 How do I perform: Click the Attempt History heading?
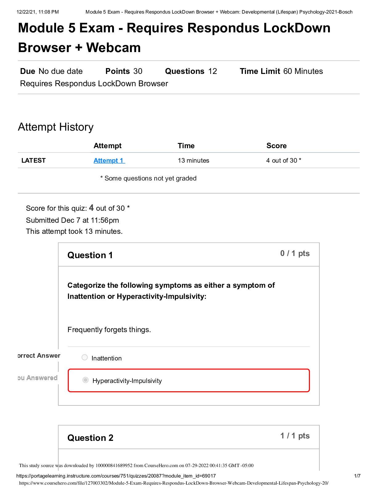(56, 127)
